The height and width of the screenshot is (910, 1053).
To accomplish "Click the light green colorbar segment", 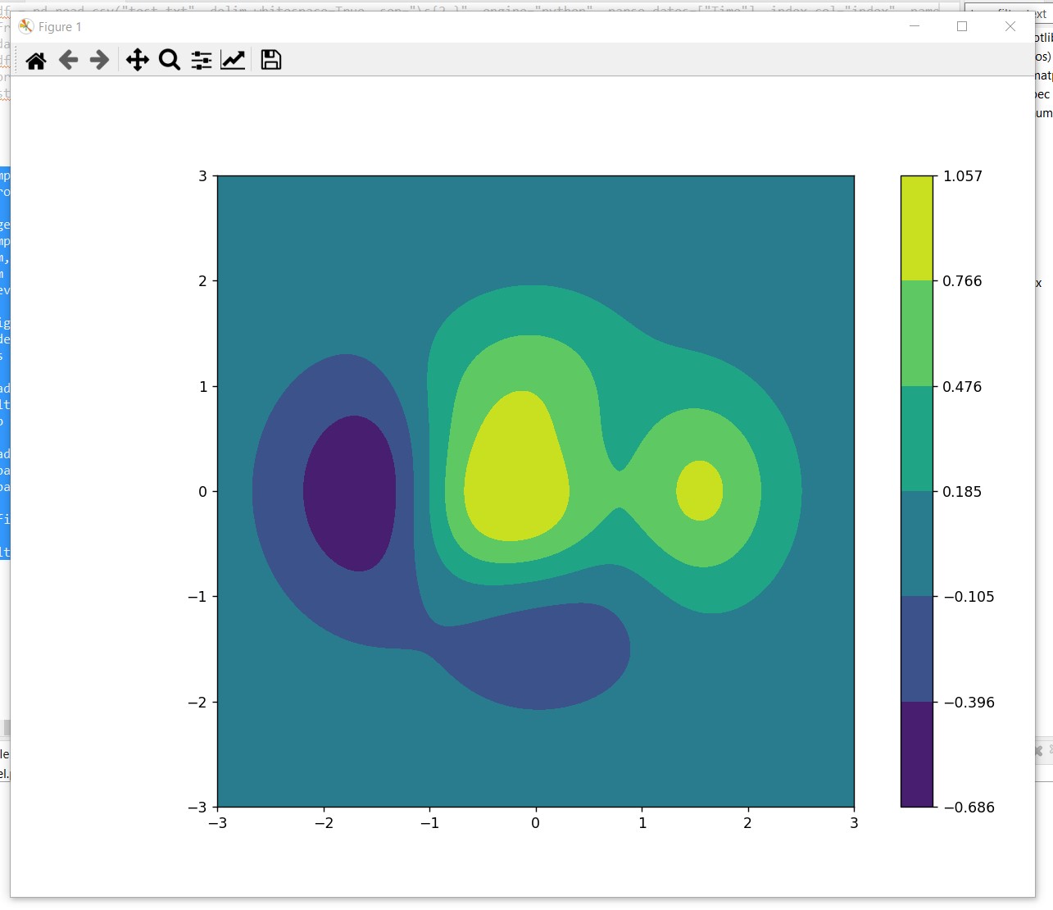I will tap(917, 334).
